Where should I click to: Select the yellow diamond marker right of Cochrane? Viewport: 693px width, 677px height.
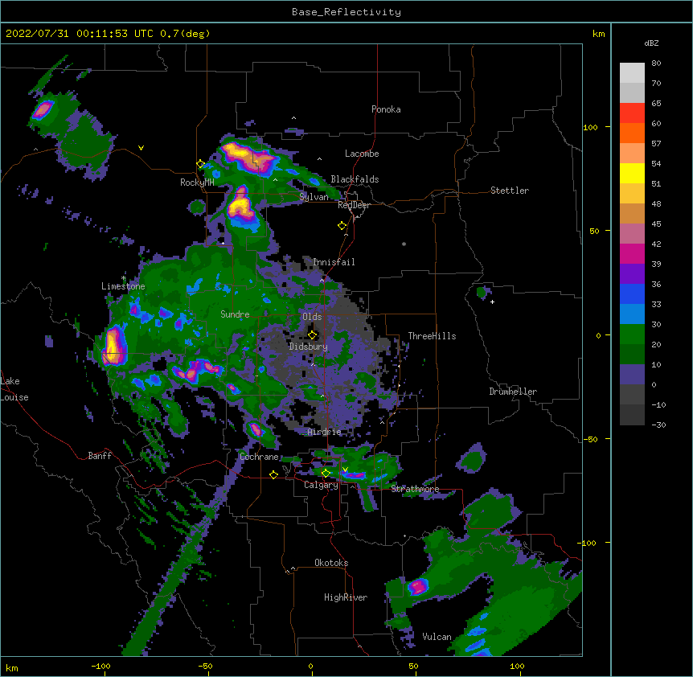click(x=273, y=474)
